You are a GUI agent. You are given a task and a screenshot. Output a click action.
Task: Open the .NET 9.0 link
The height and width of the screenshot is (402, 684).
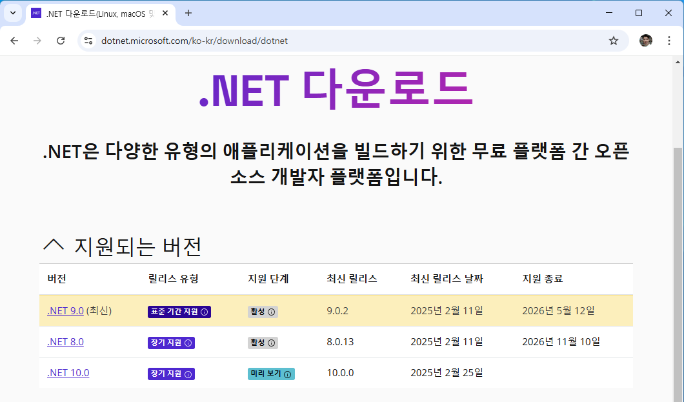coord(65,310)
